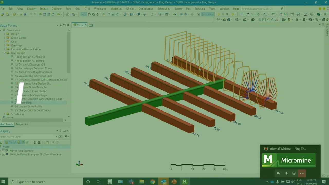Open the Calculator app from the taskbar
Image resolution: width=329 pixels, height=185 pixels.
coord(109,182)
